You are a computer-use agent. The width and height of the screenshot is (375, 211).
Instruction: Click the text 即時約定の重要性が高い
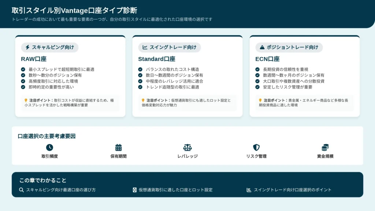51,87
